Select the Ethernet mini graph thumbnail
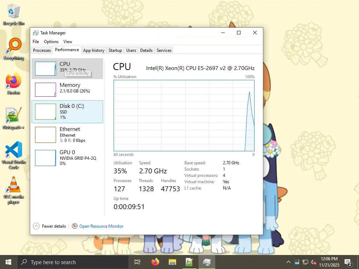The image size is (359, 269). pos(45,135)
